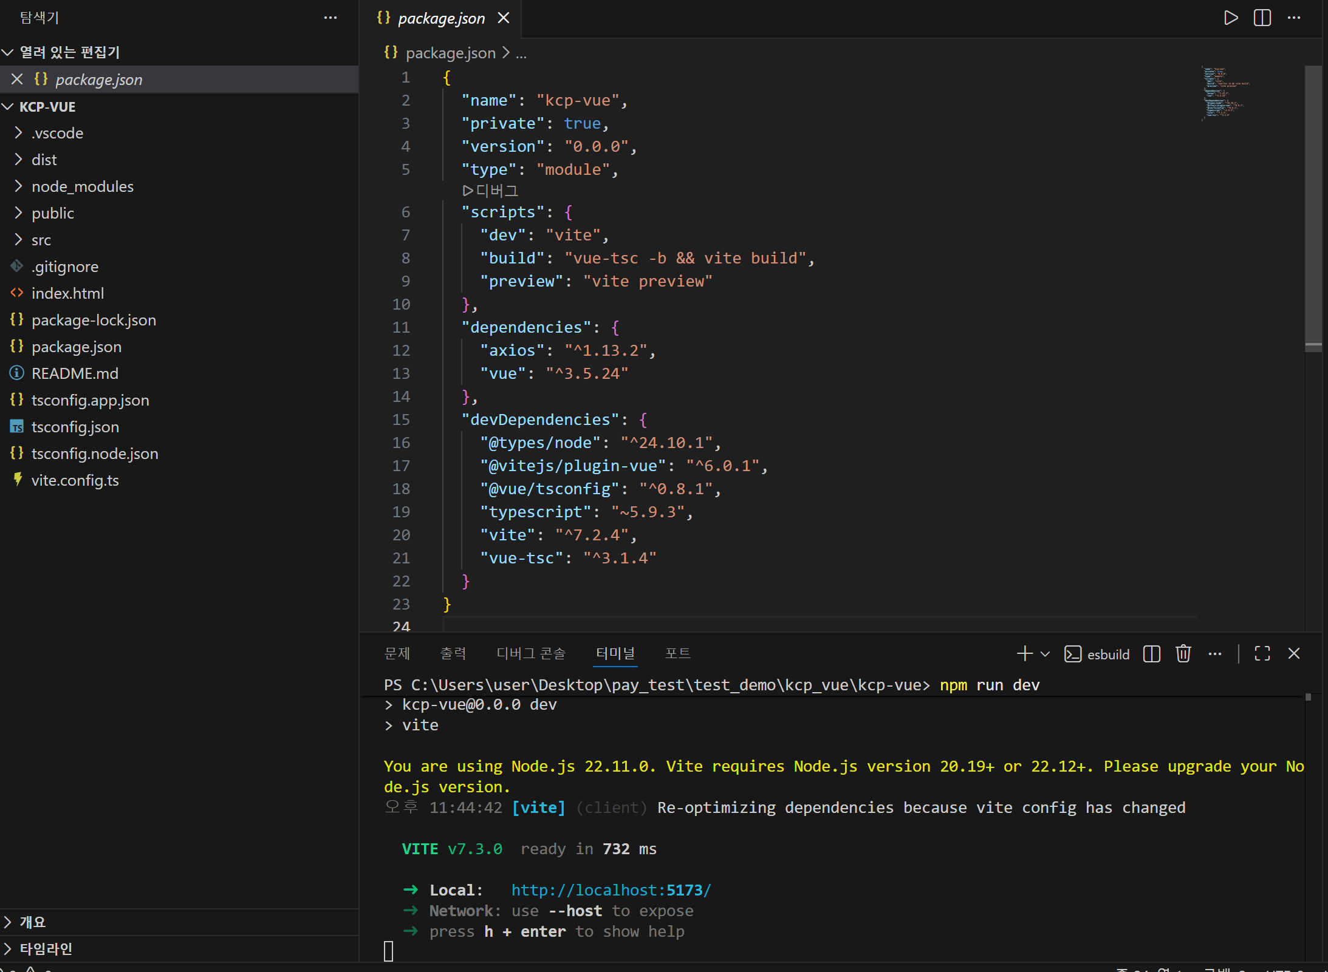The height and width of the screenshot is (972, 1328).
Task: Maximize the terminal panel size
Action: point(1262,654)
